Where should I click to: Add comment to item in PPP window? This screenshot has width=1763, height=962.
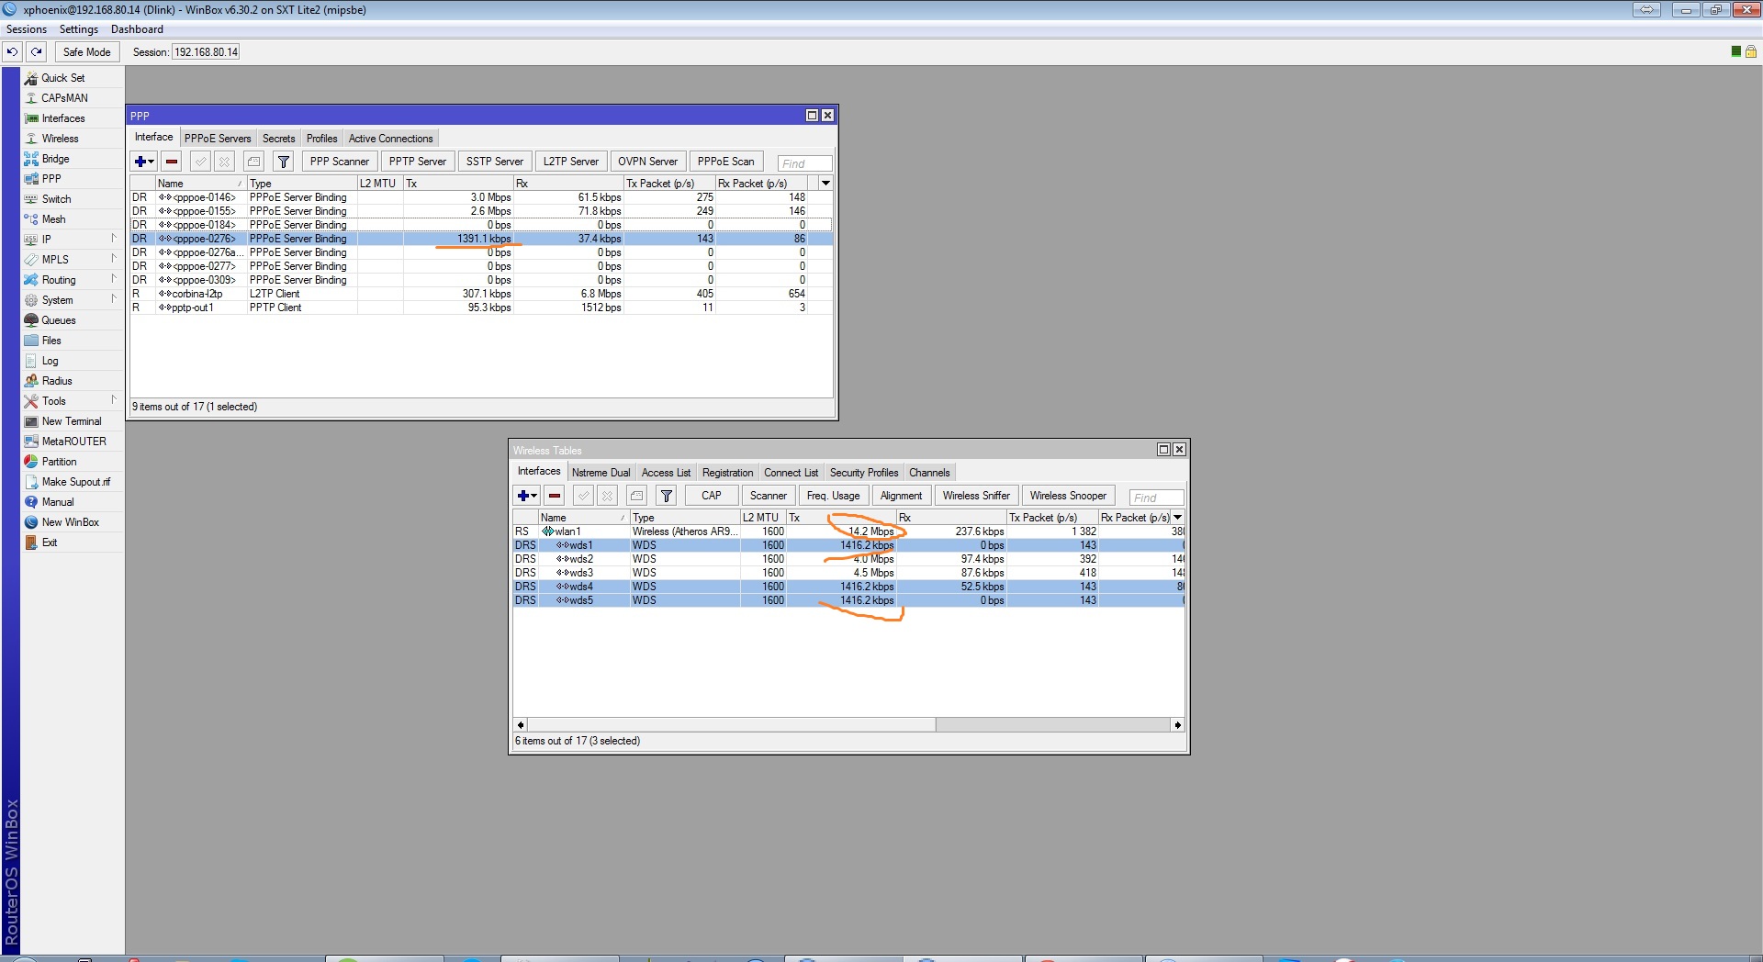point(254,162)
